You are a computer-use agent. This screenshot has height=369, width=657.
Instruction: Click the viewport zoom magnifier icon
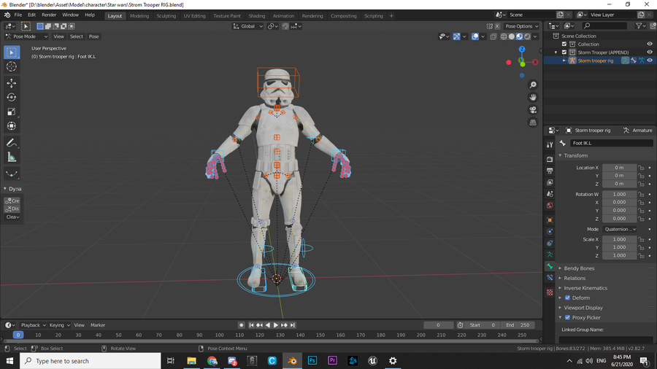click(x=533, y=85)
